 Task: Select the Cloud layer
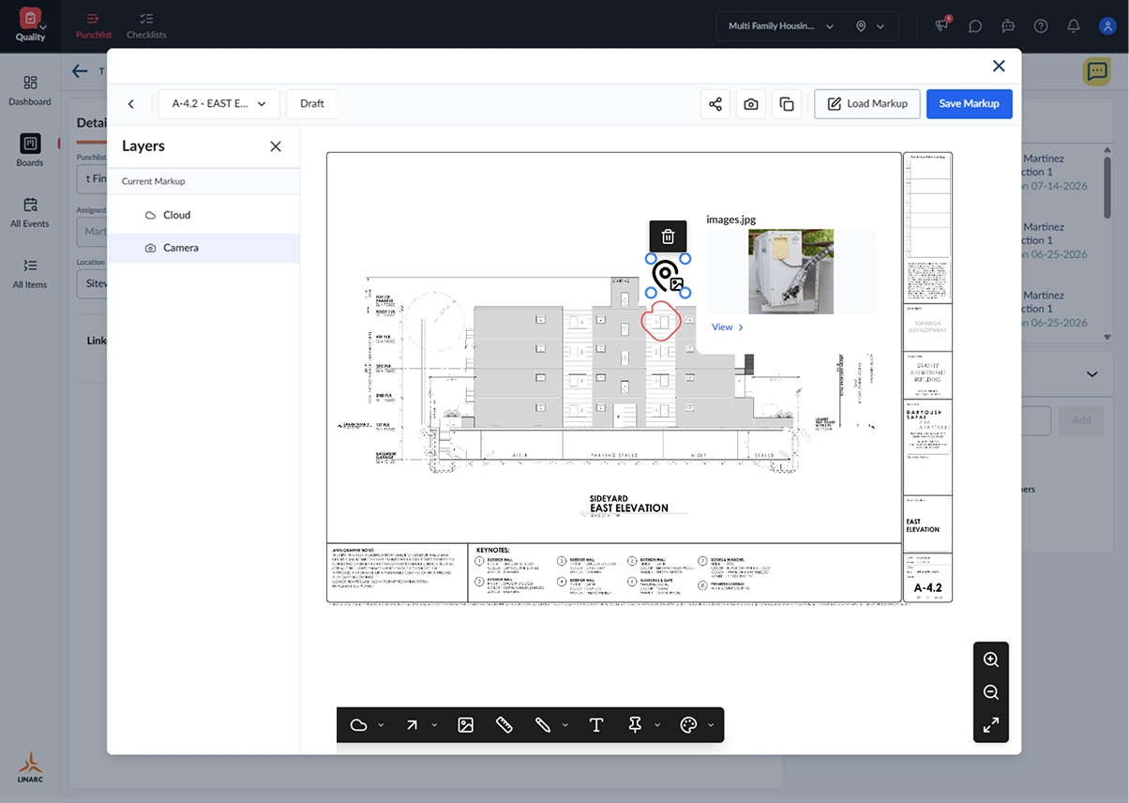point(203,215)
